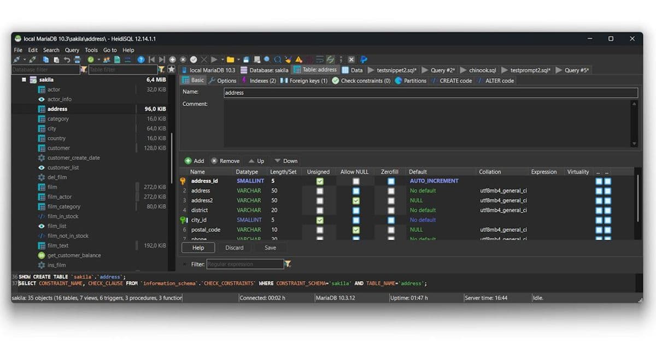Click the undo arrow toolbar icon
Viewport: 656px width, 344px height.
pyautogui.click(x=67, y=60)
